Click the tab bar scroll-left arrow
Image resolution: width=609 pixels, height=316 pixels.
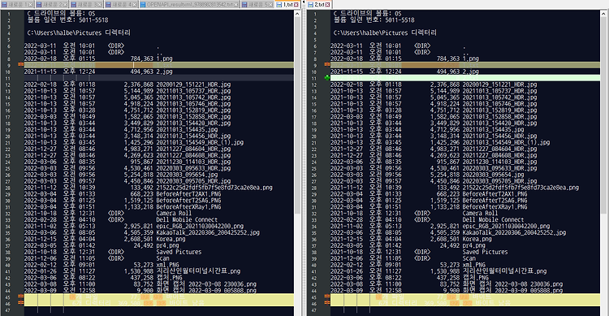304,2
